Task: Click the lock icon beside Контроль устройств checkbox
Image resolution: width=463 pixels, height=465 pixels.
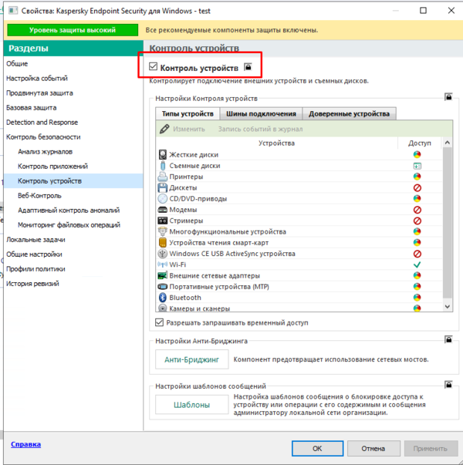Action: click(248, 67)
